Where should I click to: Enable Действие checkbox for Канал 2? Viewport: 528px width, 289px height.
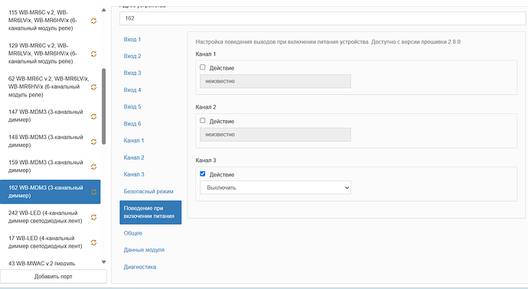pos(202,121)
